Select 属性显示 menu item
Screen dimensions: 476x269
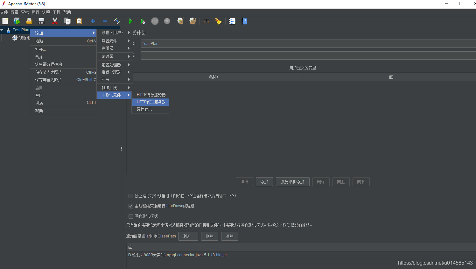click(150, 109)
